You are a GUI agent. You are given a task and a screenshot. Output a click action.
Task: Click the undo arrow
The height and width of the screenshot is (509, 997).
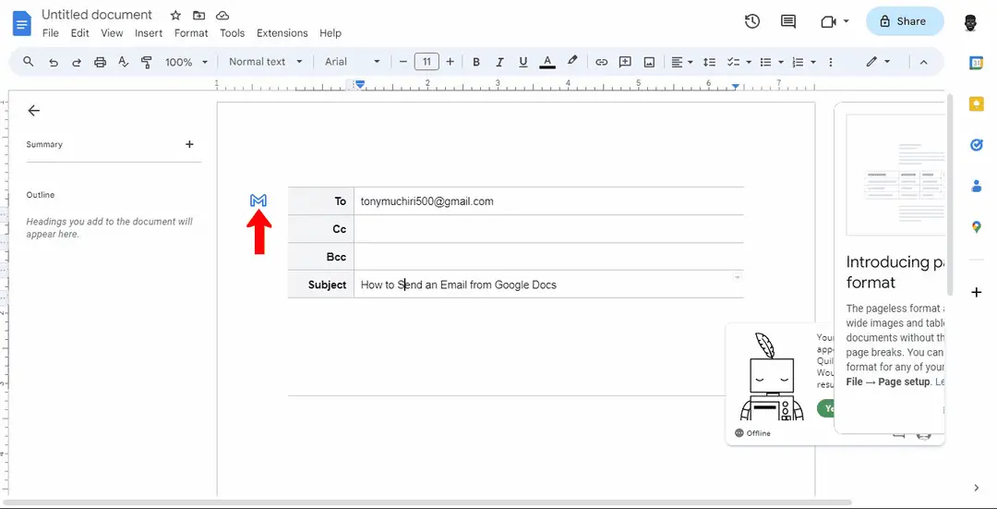coord(54,62)
